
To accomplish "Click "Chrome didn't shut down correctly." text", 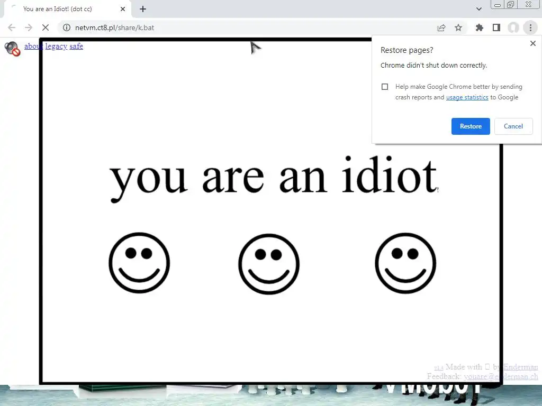I will coord(434,65).
